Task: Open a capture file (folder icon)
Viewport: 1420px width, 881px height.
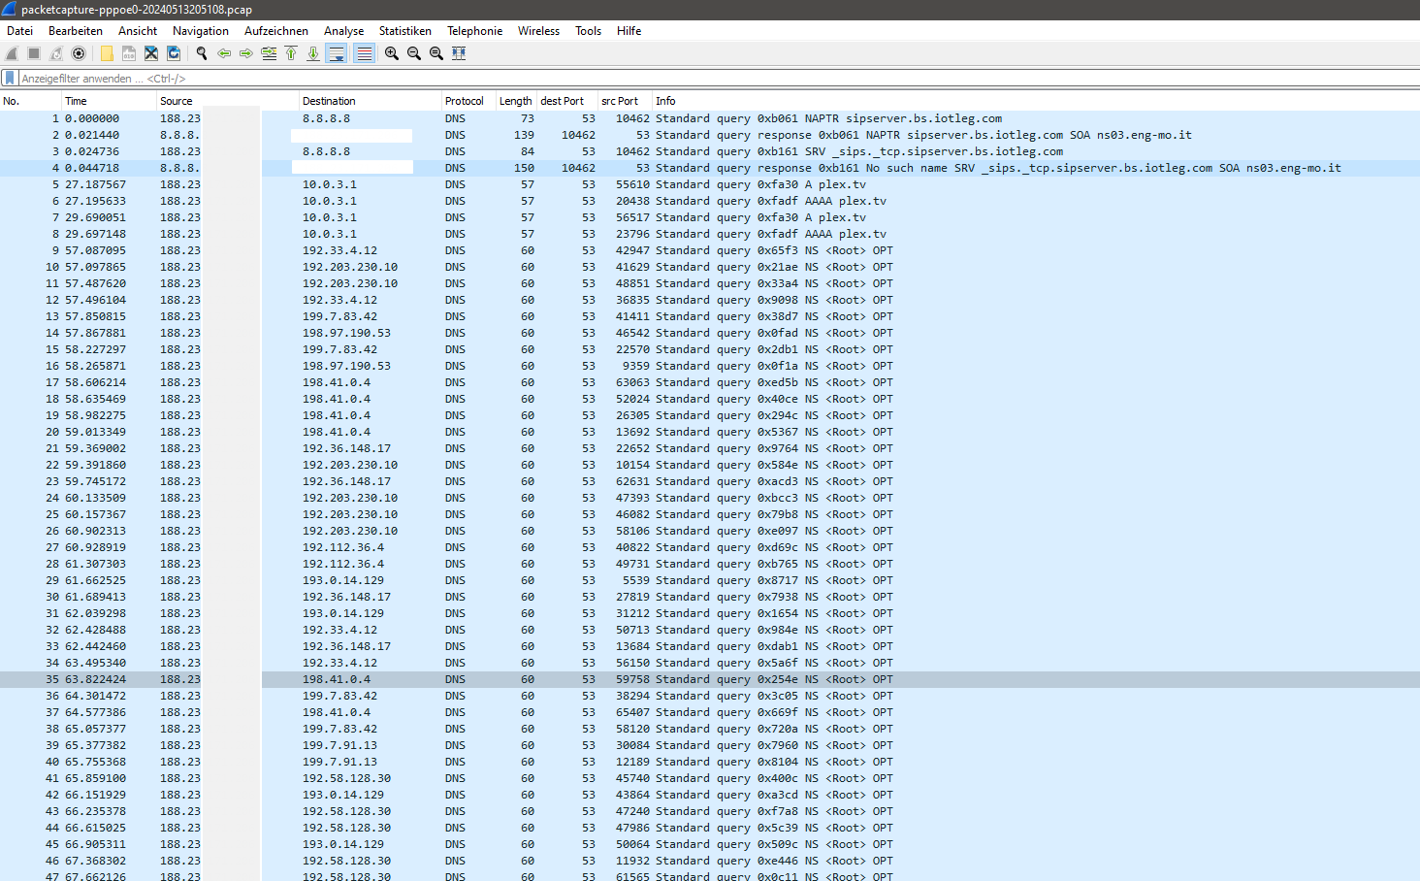Action: tap(107, 53)
